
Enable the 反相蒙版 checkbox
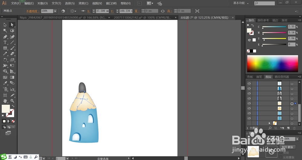281,157
